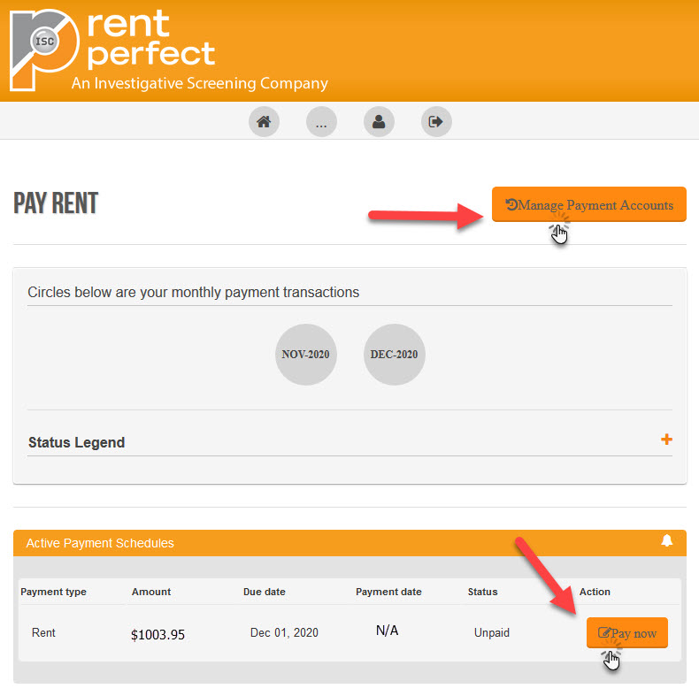Click the Amount column header
This screenshot has height=696, width=699.
coord(151,592)
